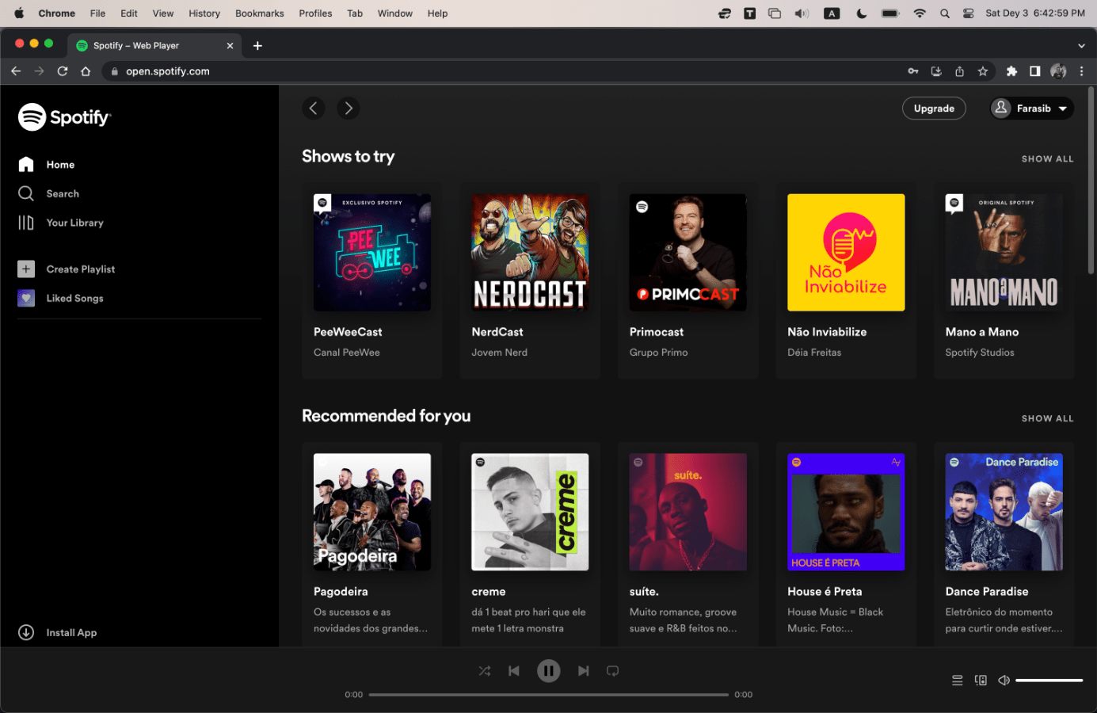Click the track progress bar
Viewport: 1097px width, 713px height.
point(548,695)
